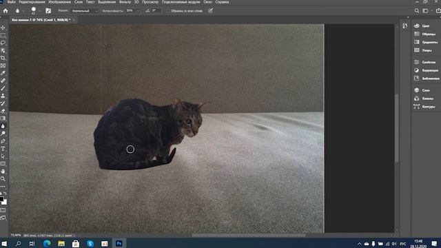Select the Brush tool
The width and height of the screenshot is (441, 248).
(x=3, y=88)
